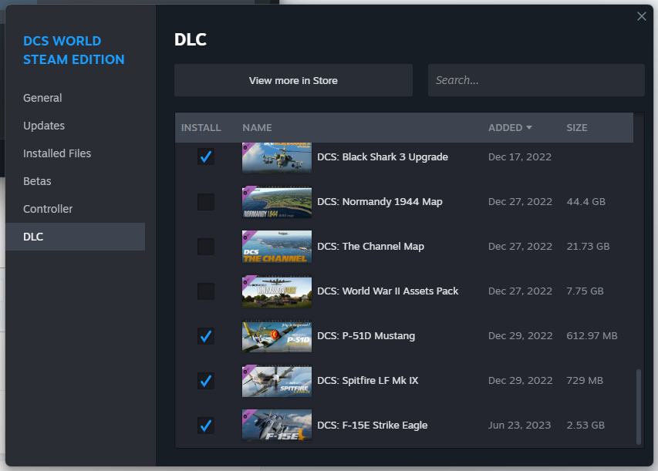This screenshot has height=471, width=658.
Task: Select DCS: F-15E Strike Eagle name
Action: point(373,426)
